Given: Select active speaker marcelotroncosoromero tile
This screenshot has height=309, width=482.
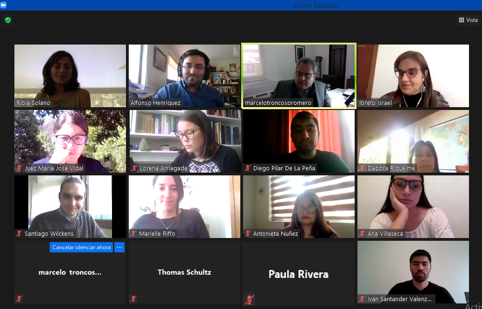Looking at the screenshot, I should (x=299, y=76).
